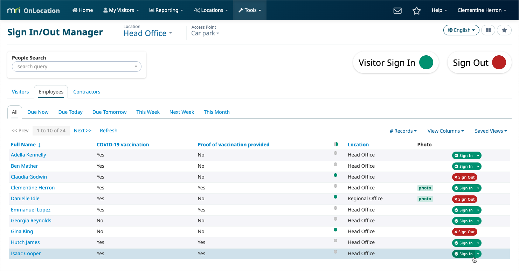Image resolution: width=519 pixels, height=271 pixels.
Task: Change location from Head Office dropdown
Action: click(148, 33)
